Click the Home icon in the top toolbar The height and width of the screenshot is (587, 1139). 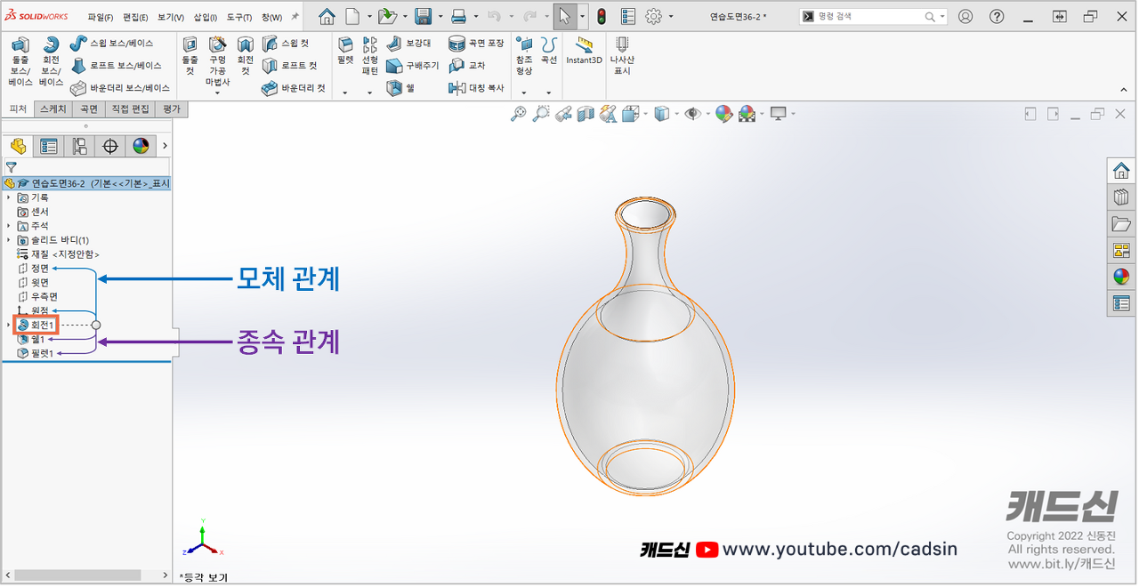click(x=327, y=16)
